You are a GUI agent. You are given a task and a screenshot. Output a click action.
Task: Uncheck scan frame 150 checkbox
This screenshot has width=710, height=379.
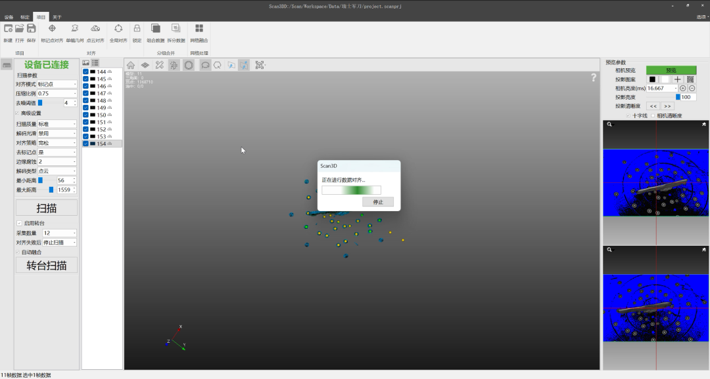(85, 115)
